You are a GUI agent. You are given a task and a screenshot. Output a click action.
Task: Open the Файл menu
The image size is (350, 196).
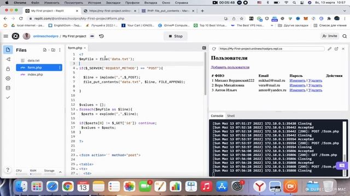coord(35,3)
